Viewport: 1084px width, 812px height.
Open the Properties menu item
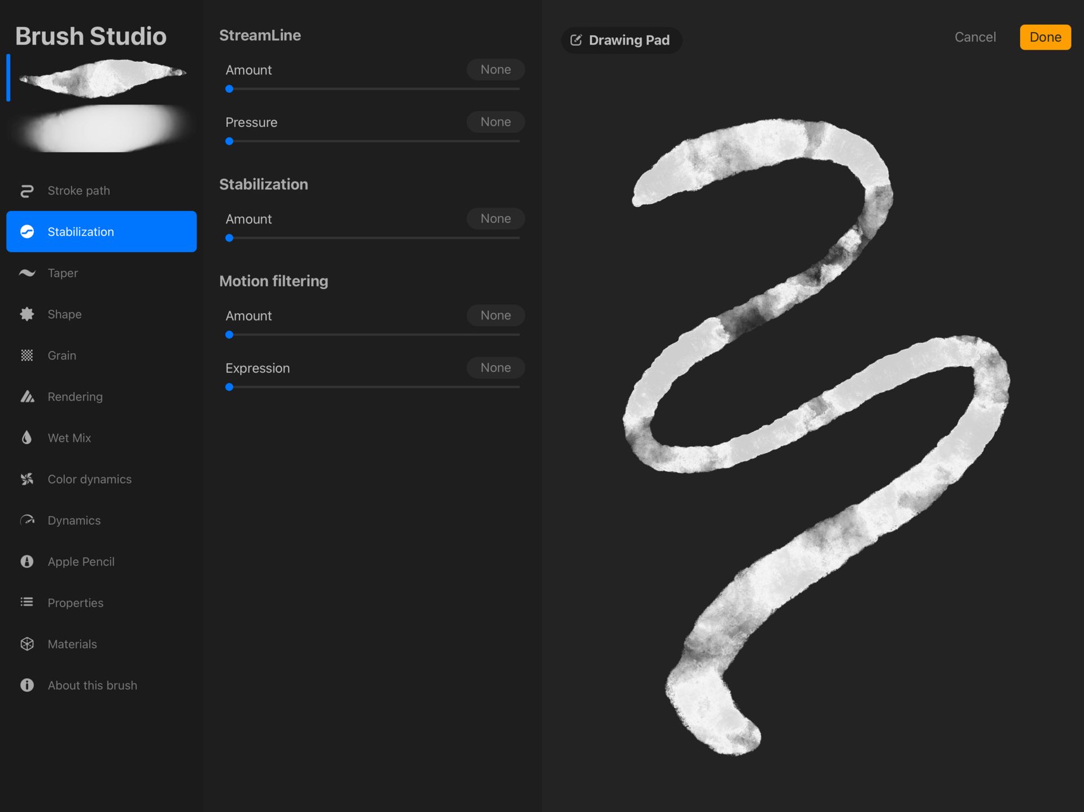click(76, 603)
